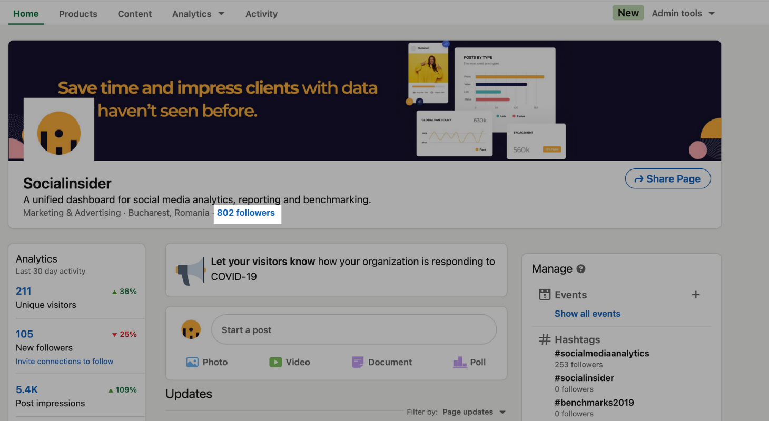Viewport: 769px width, 421px height.
Task: Click the 109% post impressions change indicator
Action: pyautogui.click(x=122, y=390)
